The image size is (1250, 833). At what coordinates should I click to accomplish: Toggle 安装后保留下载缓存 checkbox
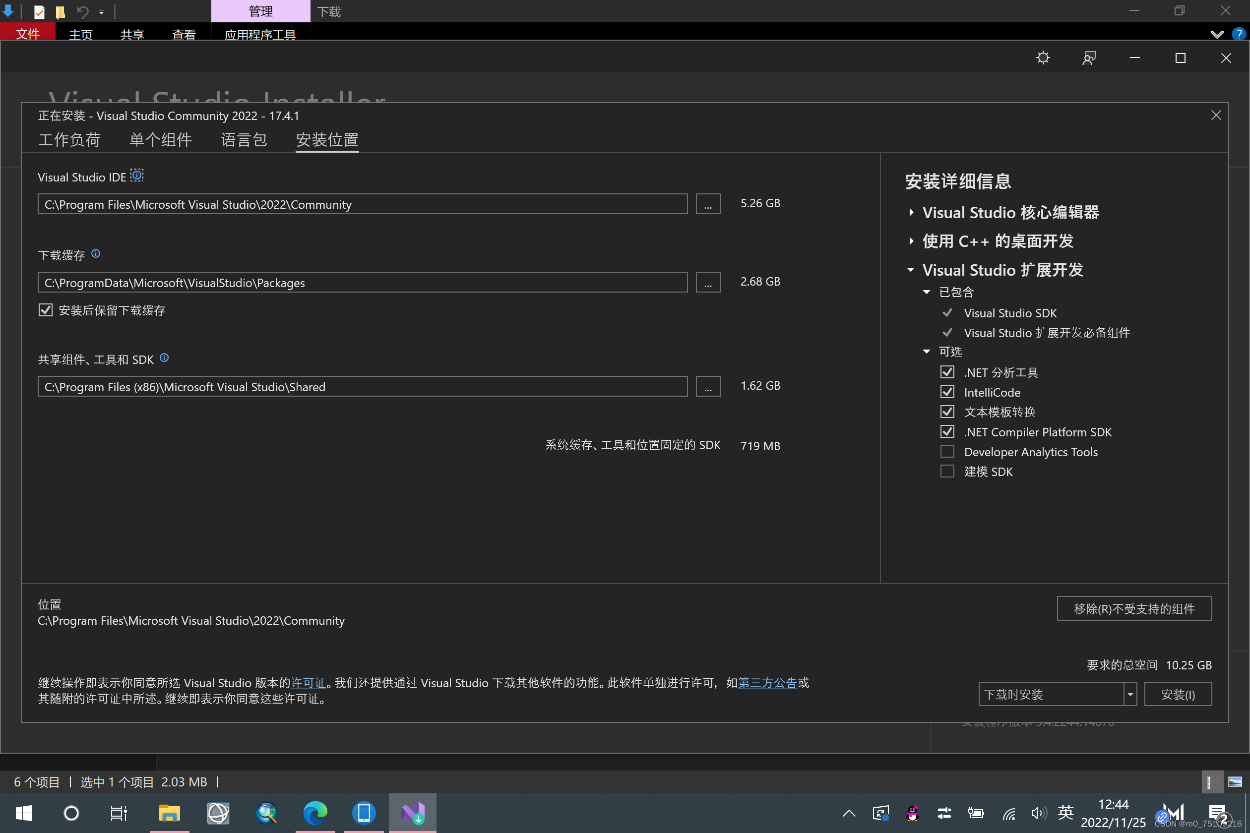point(46,310)
